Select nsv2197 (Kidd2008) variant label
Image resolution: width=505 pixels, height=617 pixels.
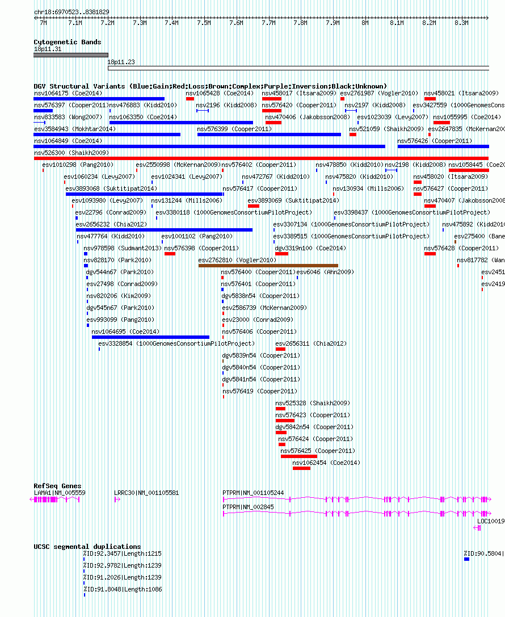(375, 105)
